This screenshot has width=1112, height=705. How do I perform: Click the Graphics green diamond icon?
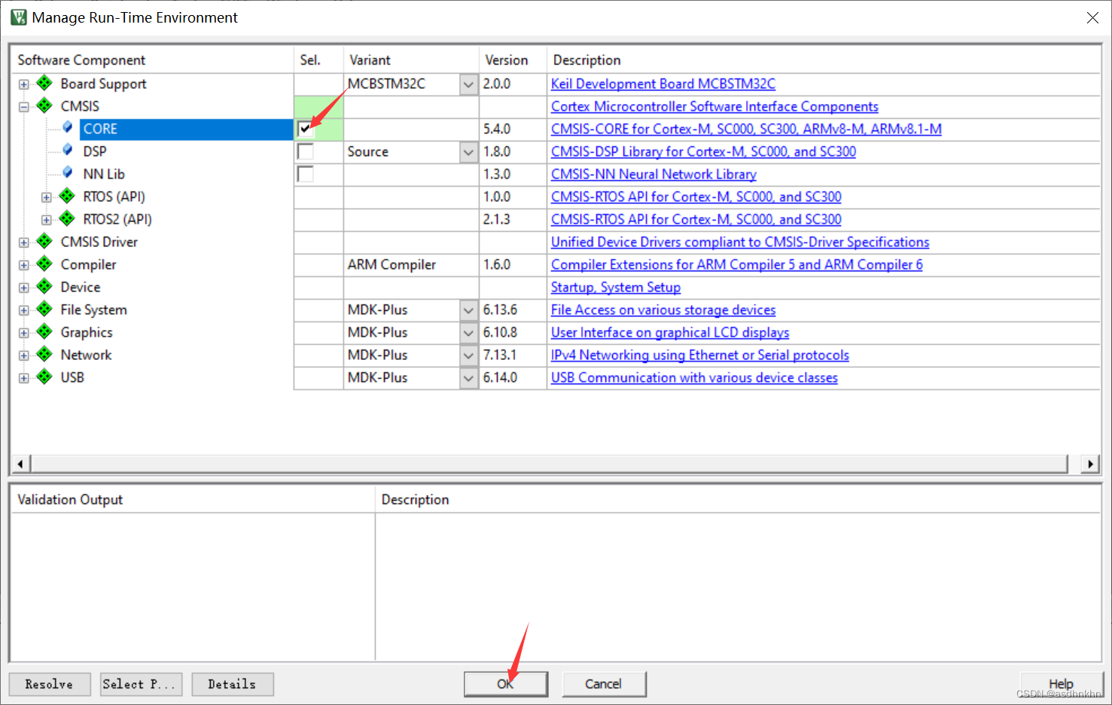[45, 331]
